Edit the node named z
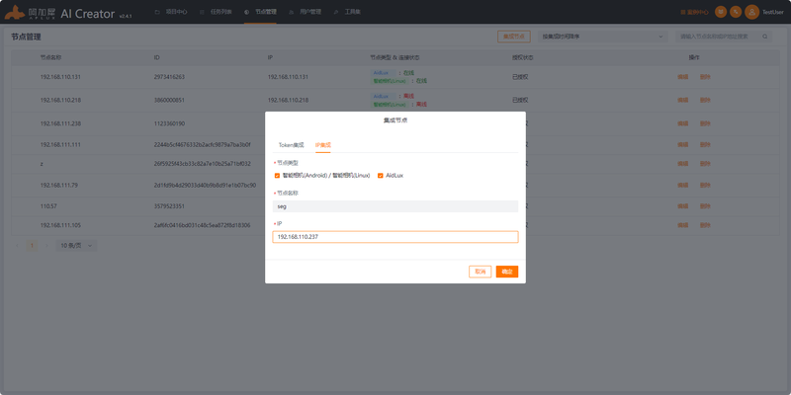The image size is (791, 395). [x=682, y=164]
